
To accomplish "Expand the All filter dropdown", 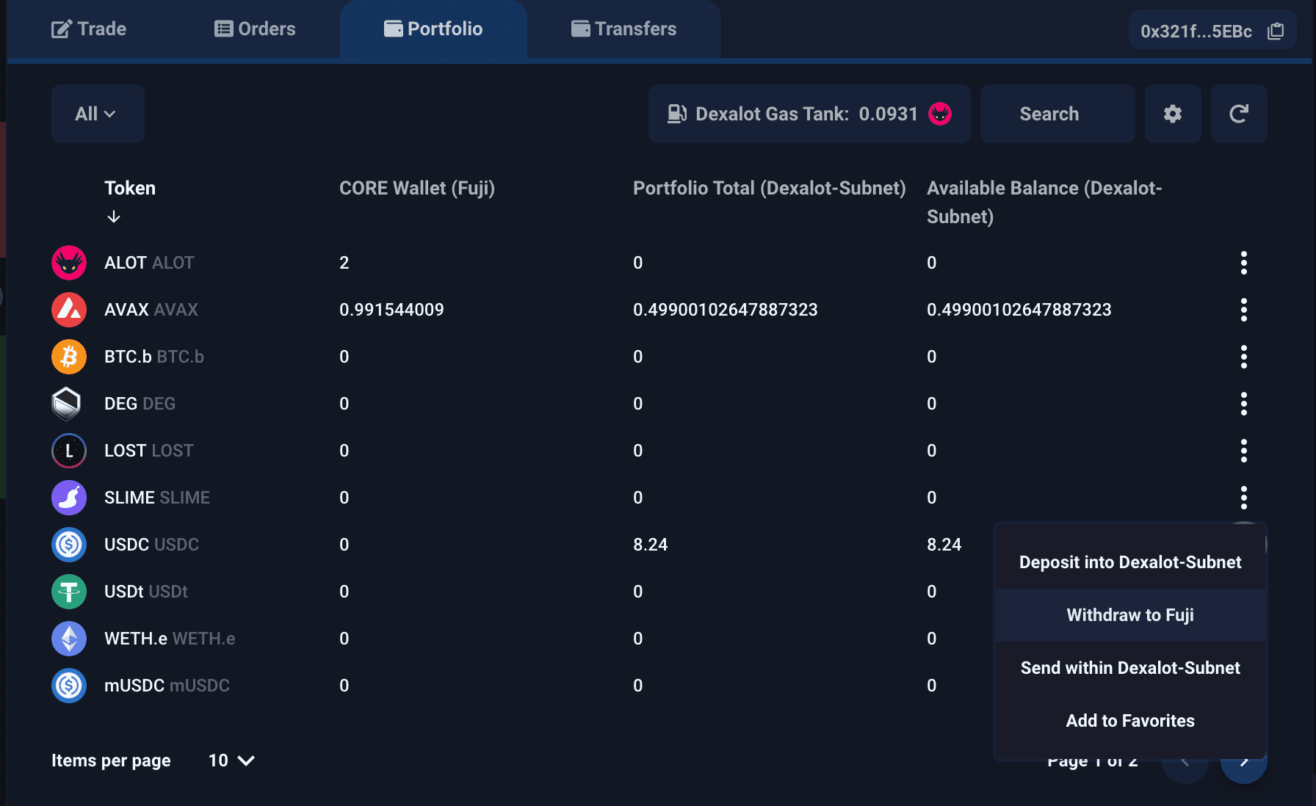I will pyautogui.click(x=97, y=114).
